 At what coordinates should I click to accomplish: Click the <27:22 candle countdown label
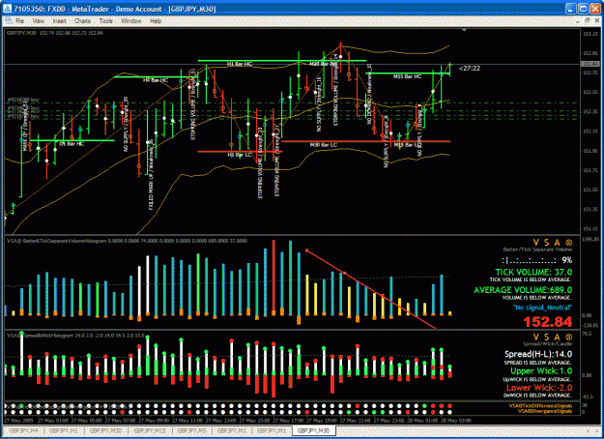pyautogui.click(x=470, y=69)
